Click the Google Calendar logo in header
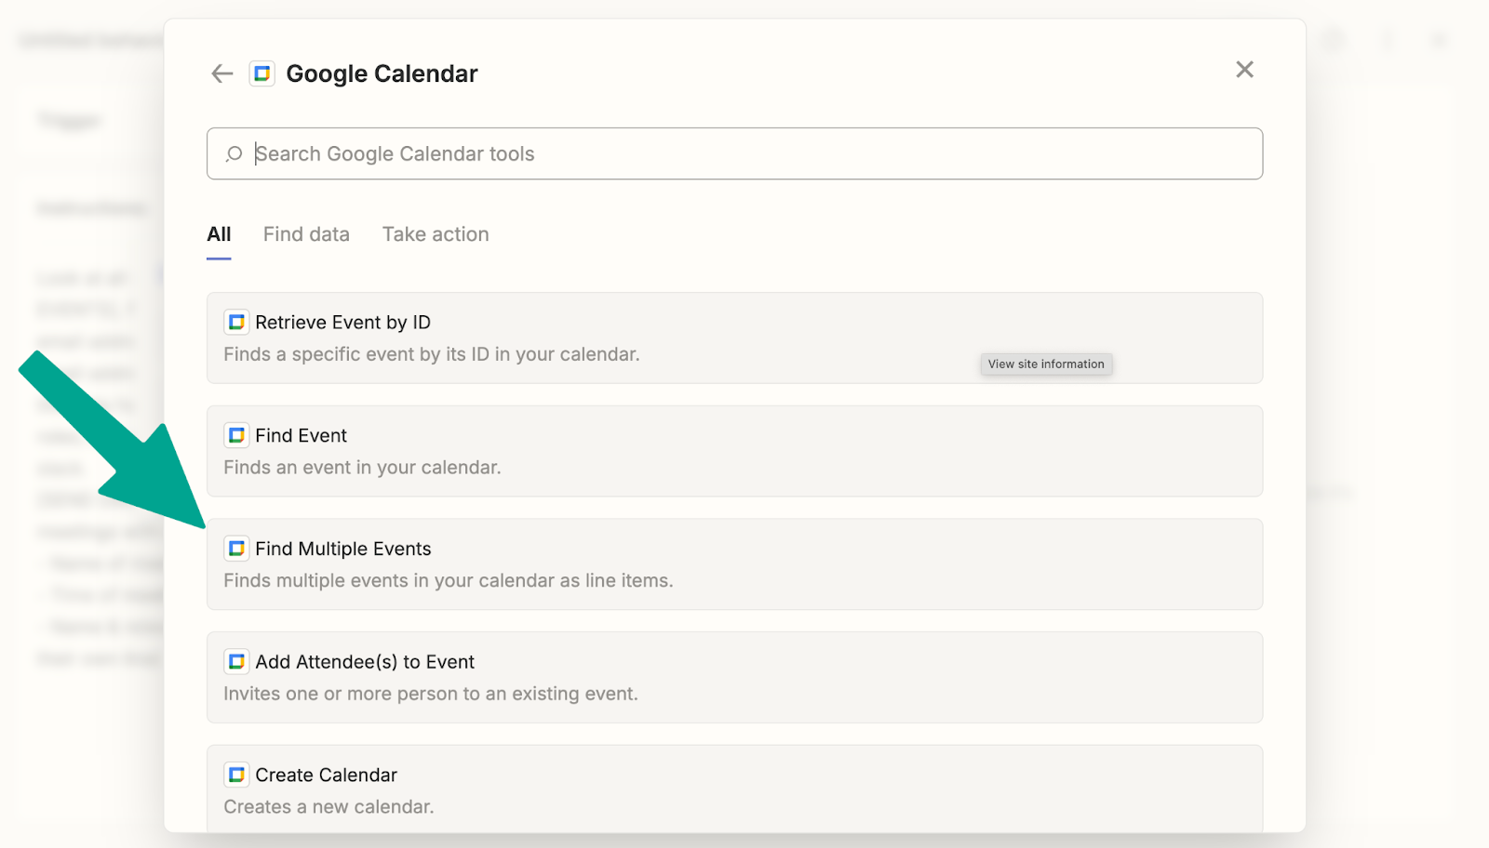 point(262,73)
